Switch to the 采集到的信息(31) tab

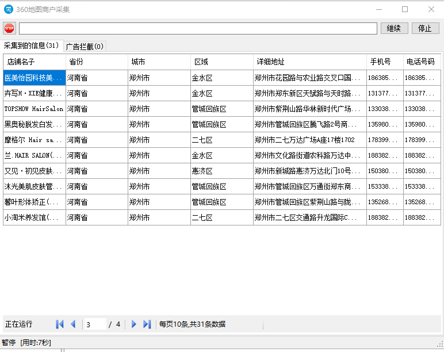point(32,45)
